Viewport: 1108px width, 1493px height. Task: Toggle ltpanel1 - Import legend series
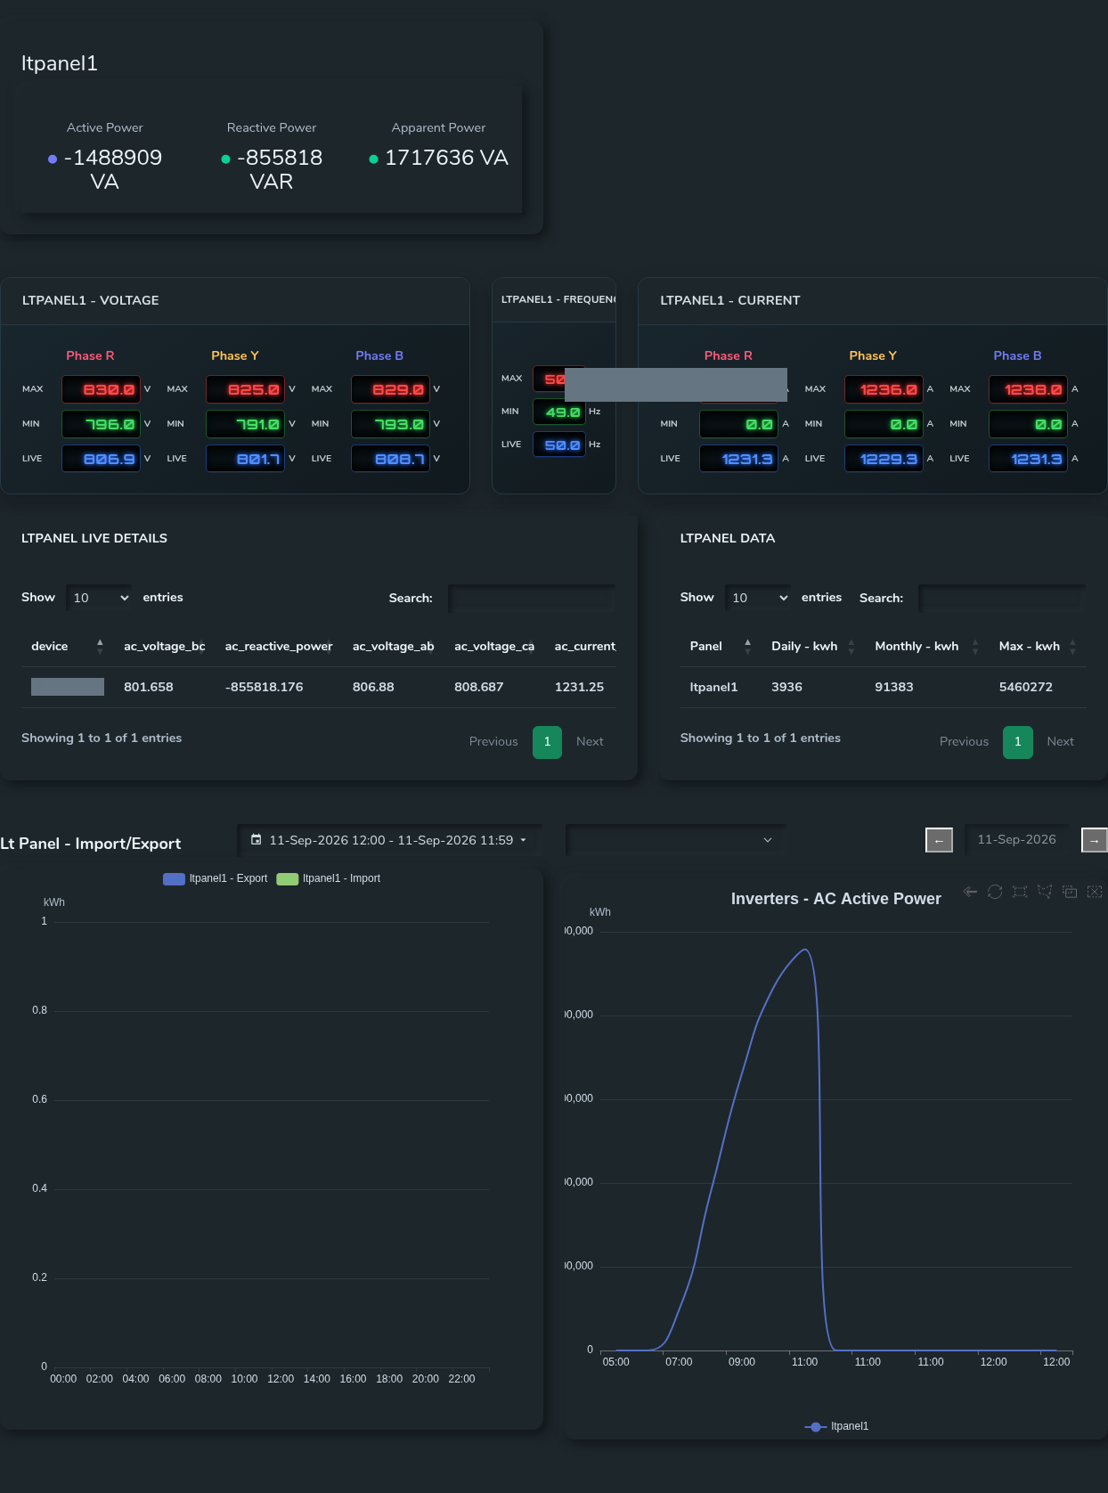tap(329, 878)
